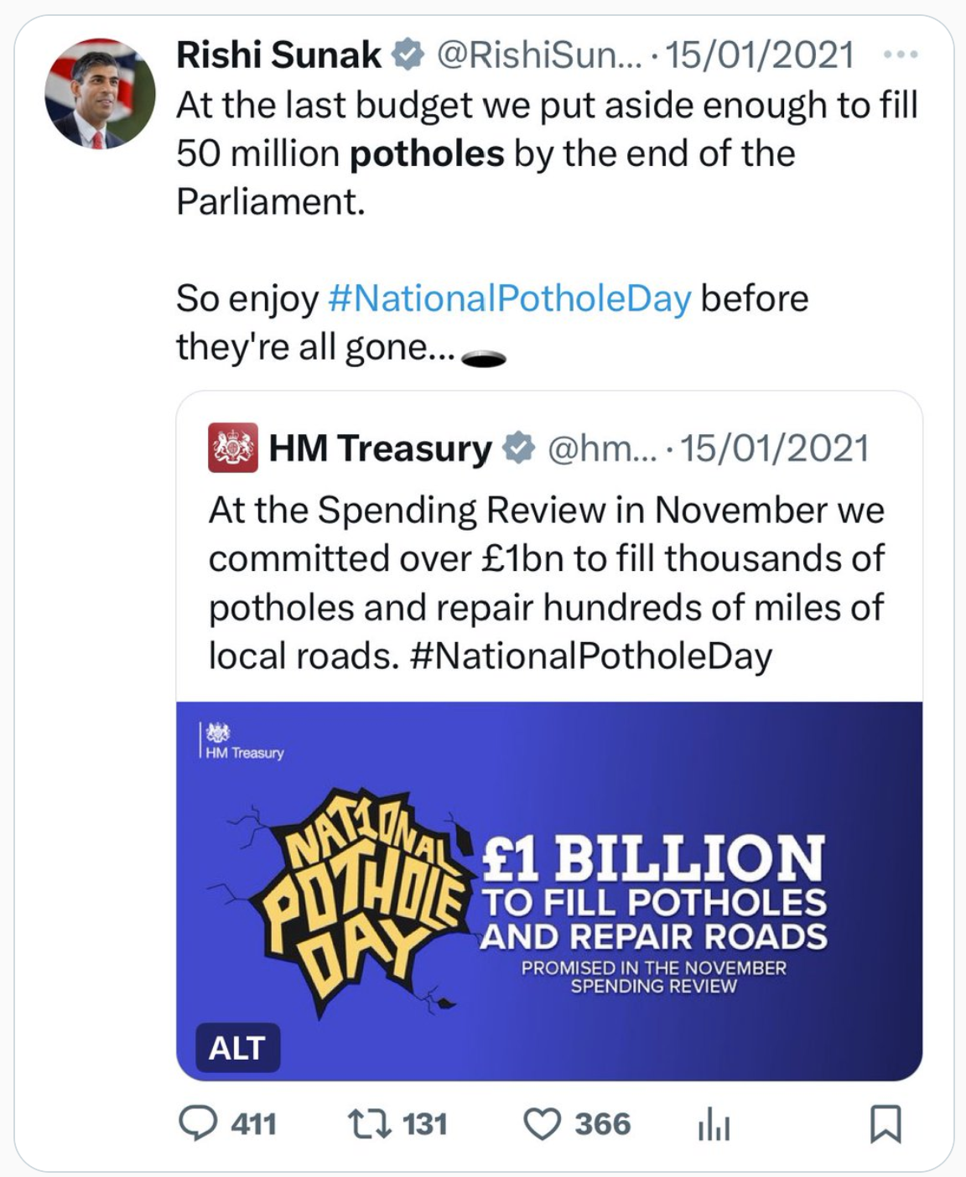
Task: Click the bold word potholes
Action: coord(427,154)
